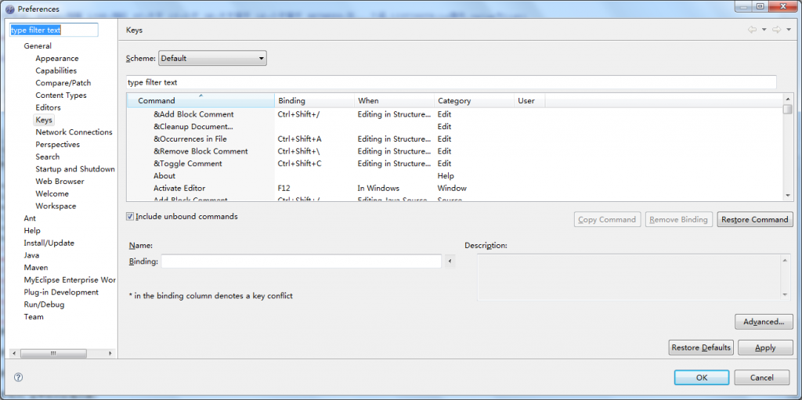Select Maven in the tree
Screen dimensions: 802x400
point(36,267)
